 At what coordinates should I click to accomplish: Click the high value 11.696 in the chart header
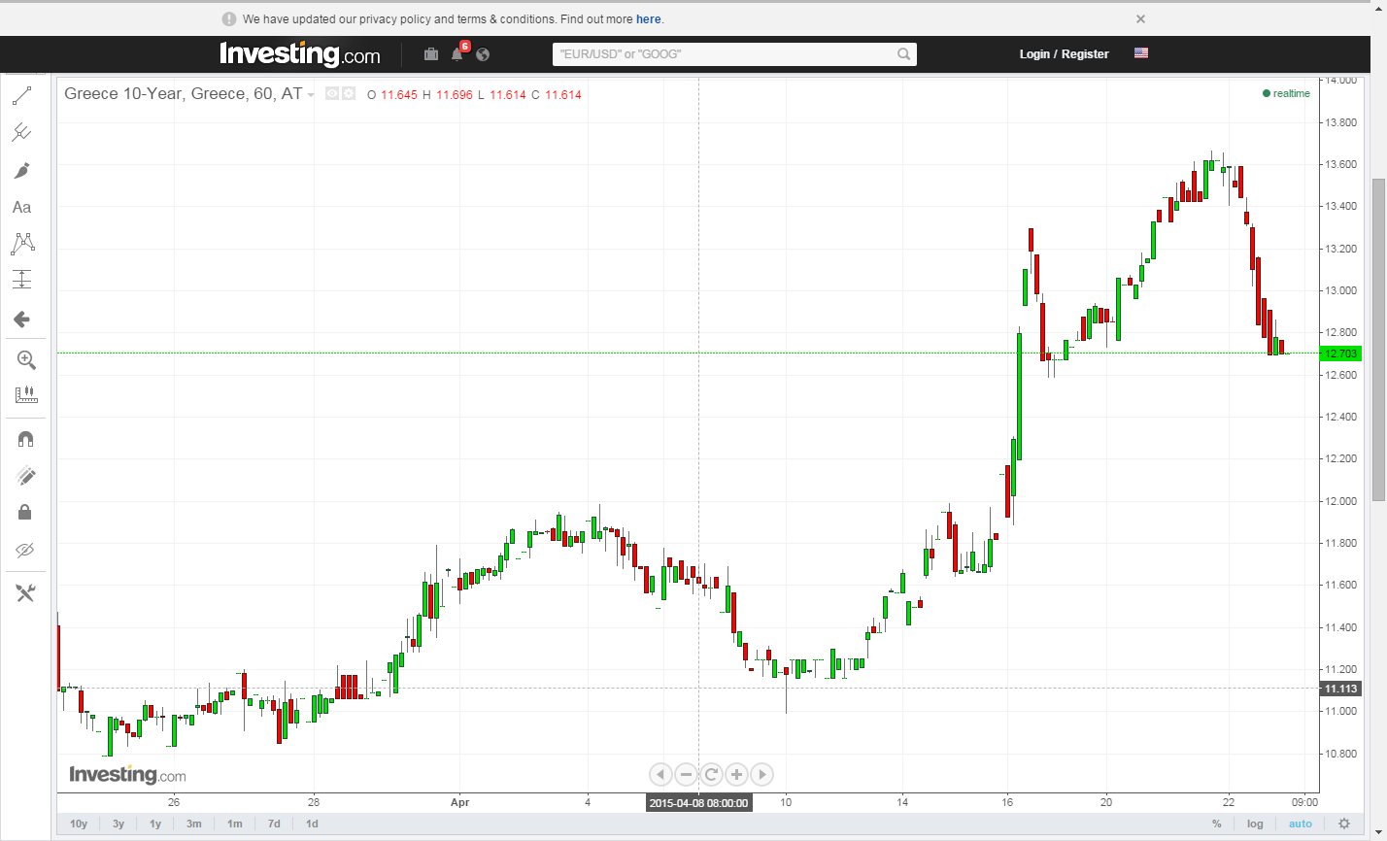point(454,94)
